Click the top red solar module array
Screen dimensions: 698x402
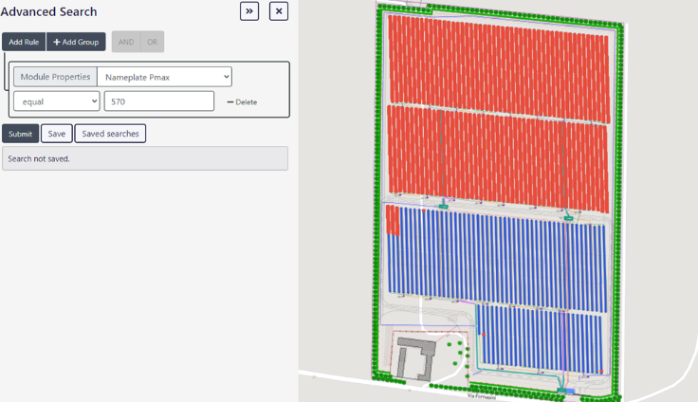click(498, 57)
